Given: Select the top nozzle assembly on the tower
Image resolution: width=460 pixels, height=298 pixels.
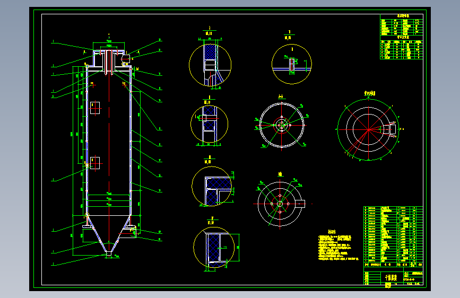Looking at the screenshot, I should pos(109,60).
